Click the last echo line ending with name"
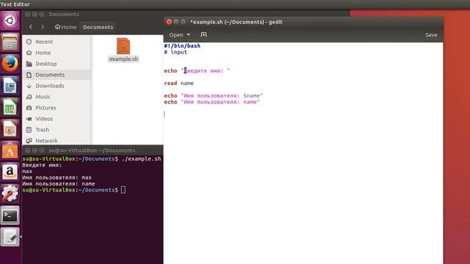Image resolution: width=470 pixels, height=264 pixels. [x=212, y=102]
